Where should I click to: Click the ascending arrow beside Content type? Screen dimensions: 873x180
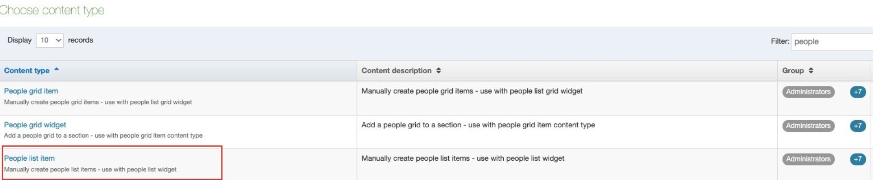[56, 70]
